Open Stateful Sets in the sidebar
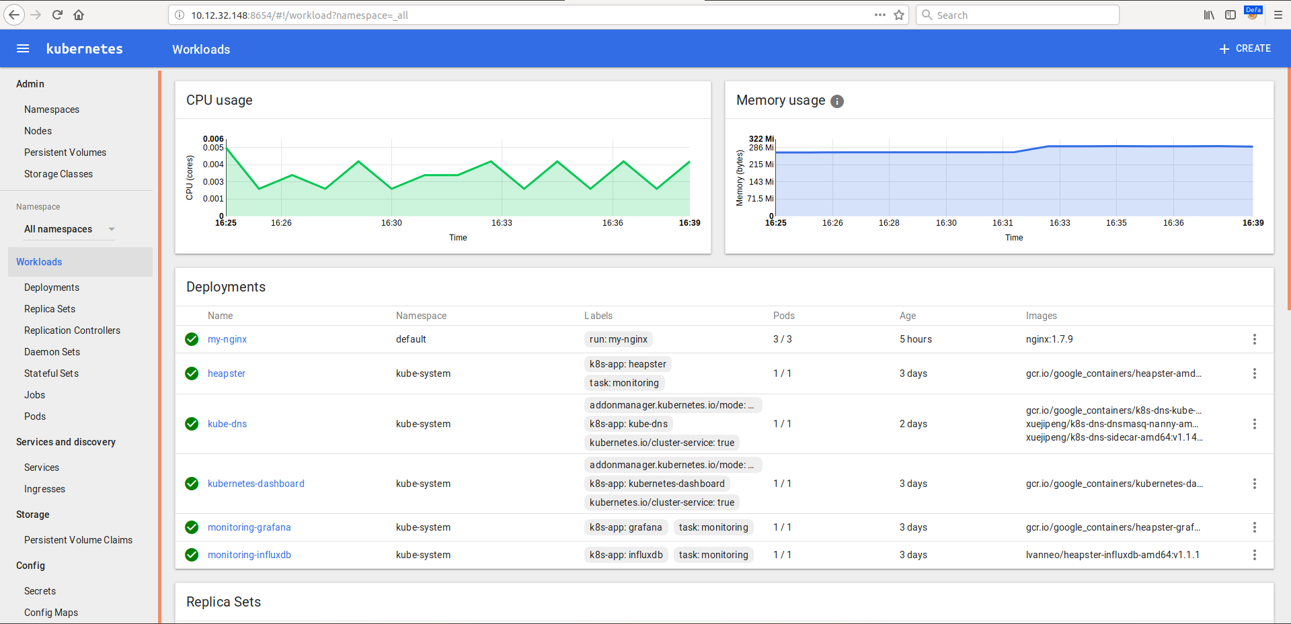Image resolution: width=1291 pixels, height=624 pixels. coord(51,373)
